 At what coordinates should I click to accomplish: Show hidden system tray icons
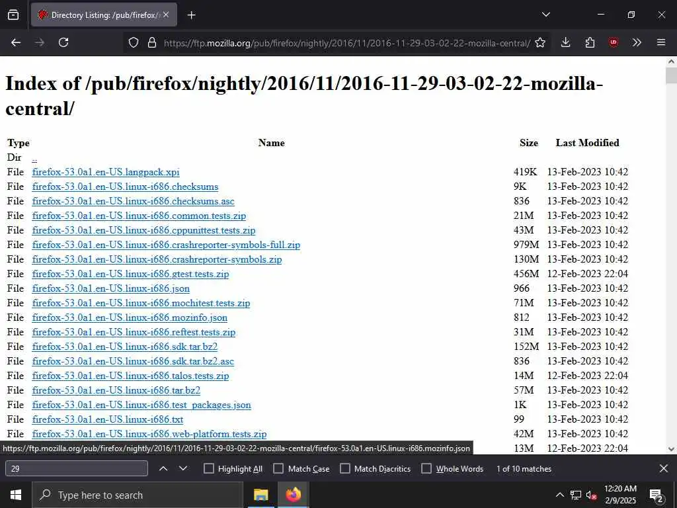click(x=559, y=495)
